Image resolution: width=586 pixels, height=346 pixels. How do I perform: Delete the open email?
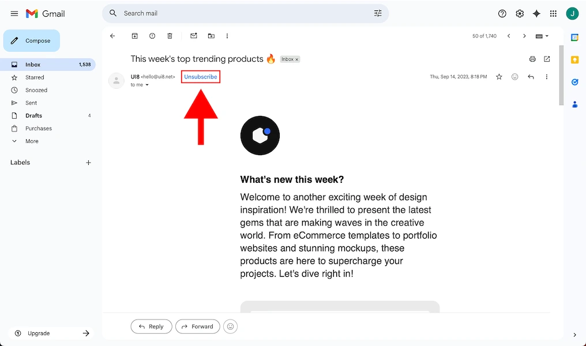coord(170,36)
